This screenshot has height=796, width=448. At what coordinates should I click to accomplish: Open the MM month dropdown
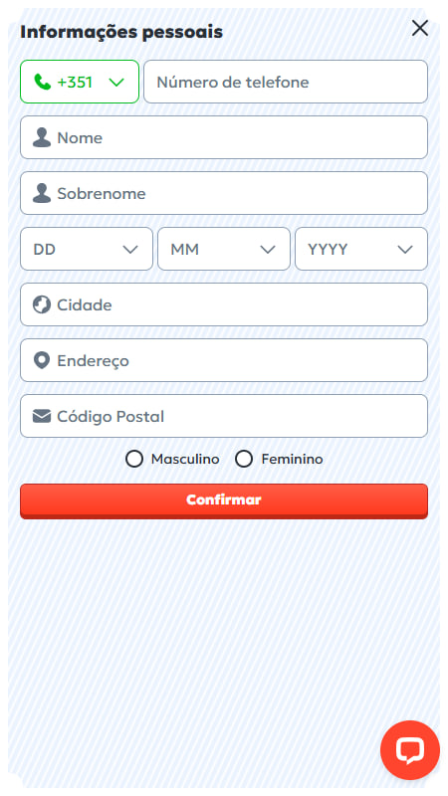coord(224,249)
